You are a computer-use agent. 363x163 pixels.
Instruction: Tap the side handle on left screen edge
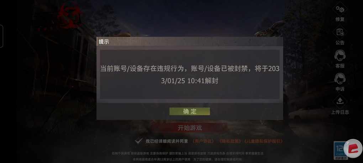point(1,36)
